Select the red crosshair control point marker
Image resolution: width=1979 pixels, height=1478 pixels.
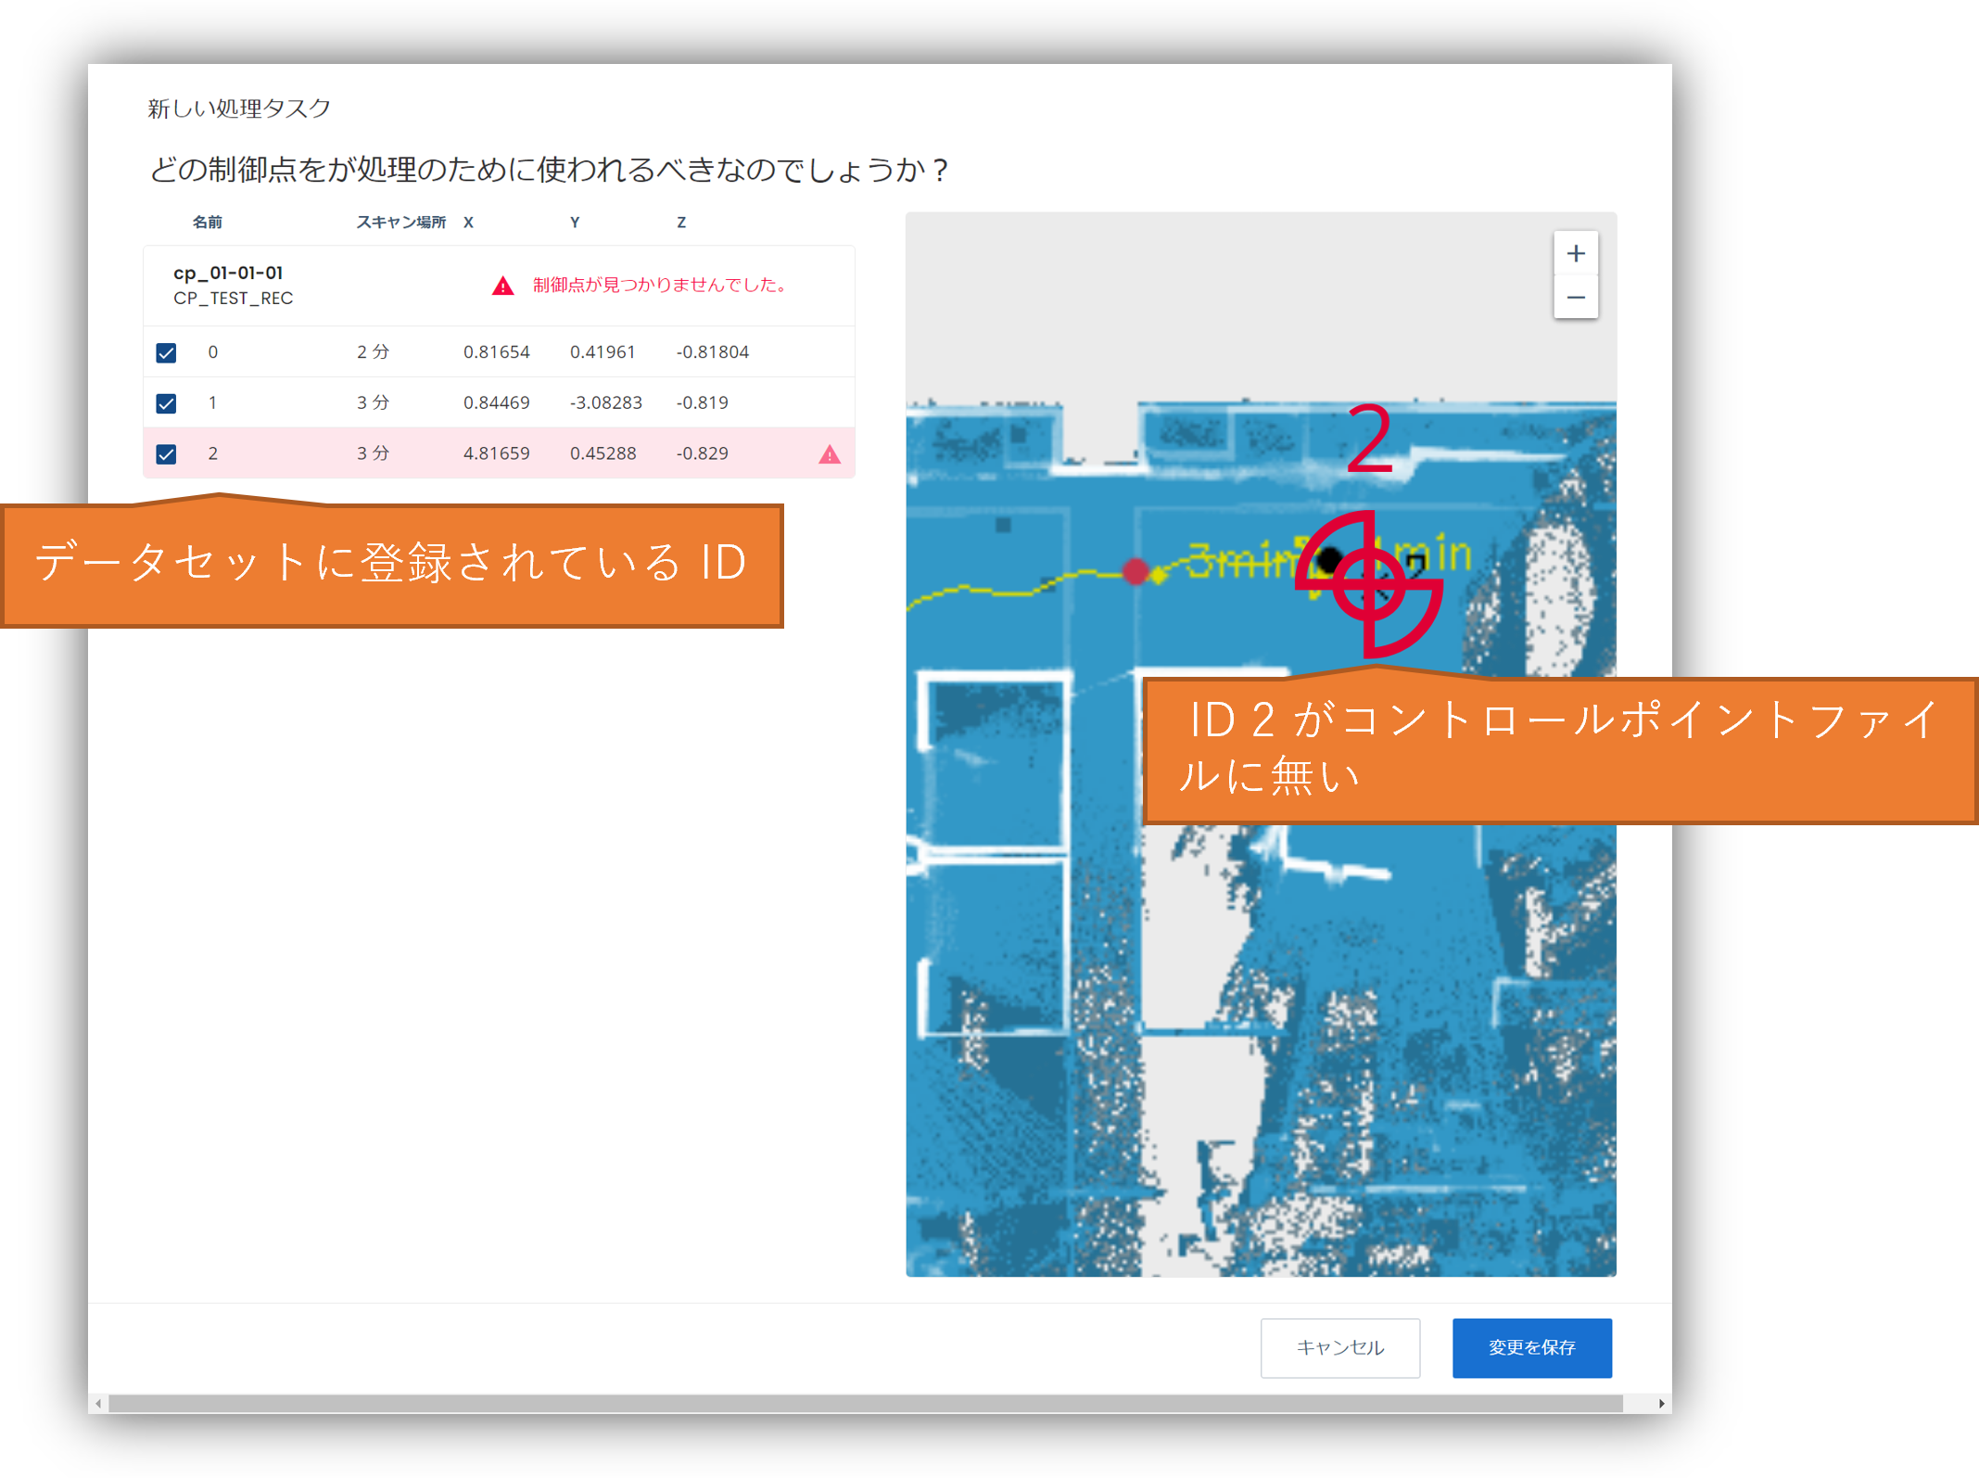tap(1370, 584)
